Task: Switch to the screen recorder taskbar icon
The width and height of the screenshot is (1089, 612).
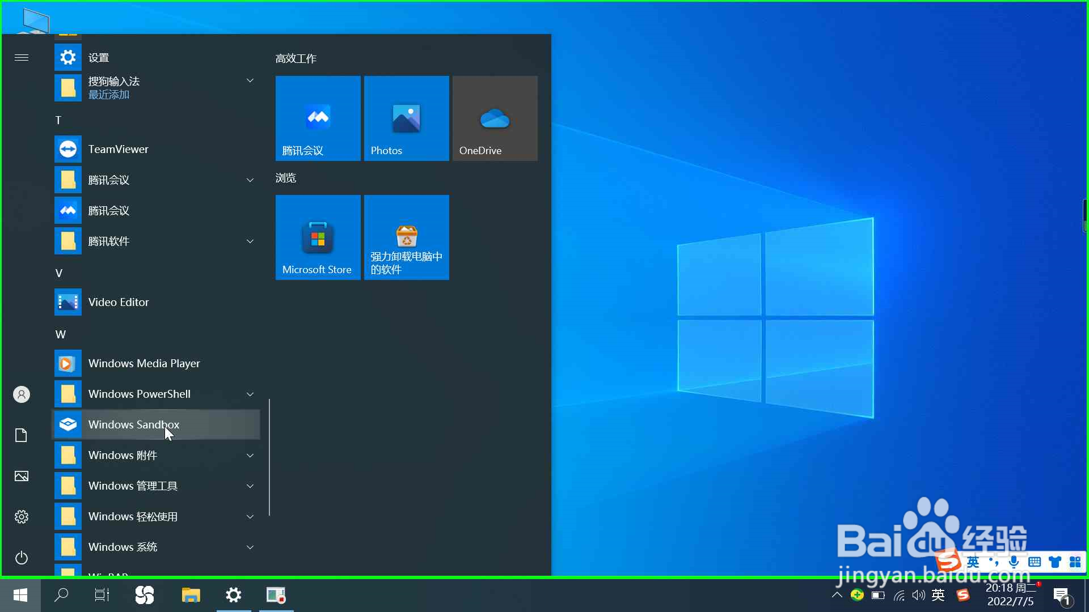Action: pyautogui.click(x=276, y=595)
